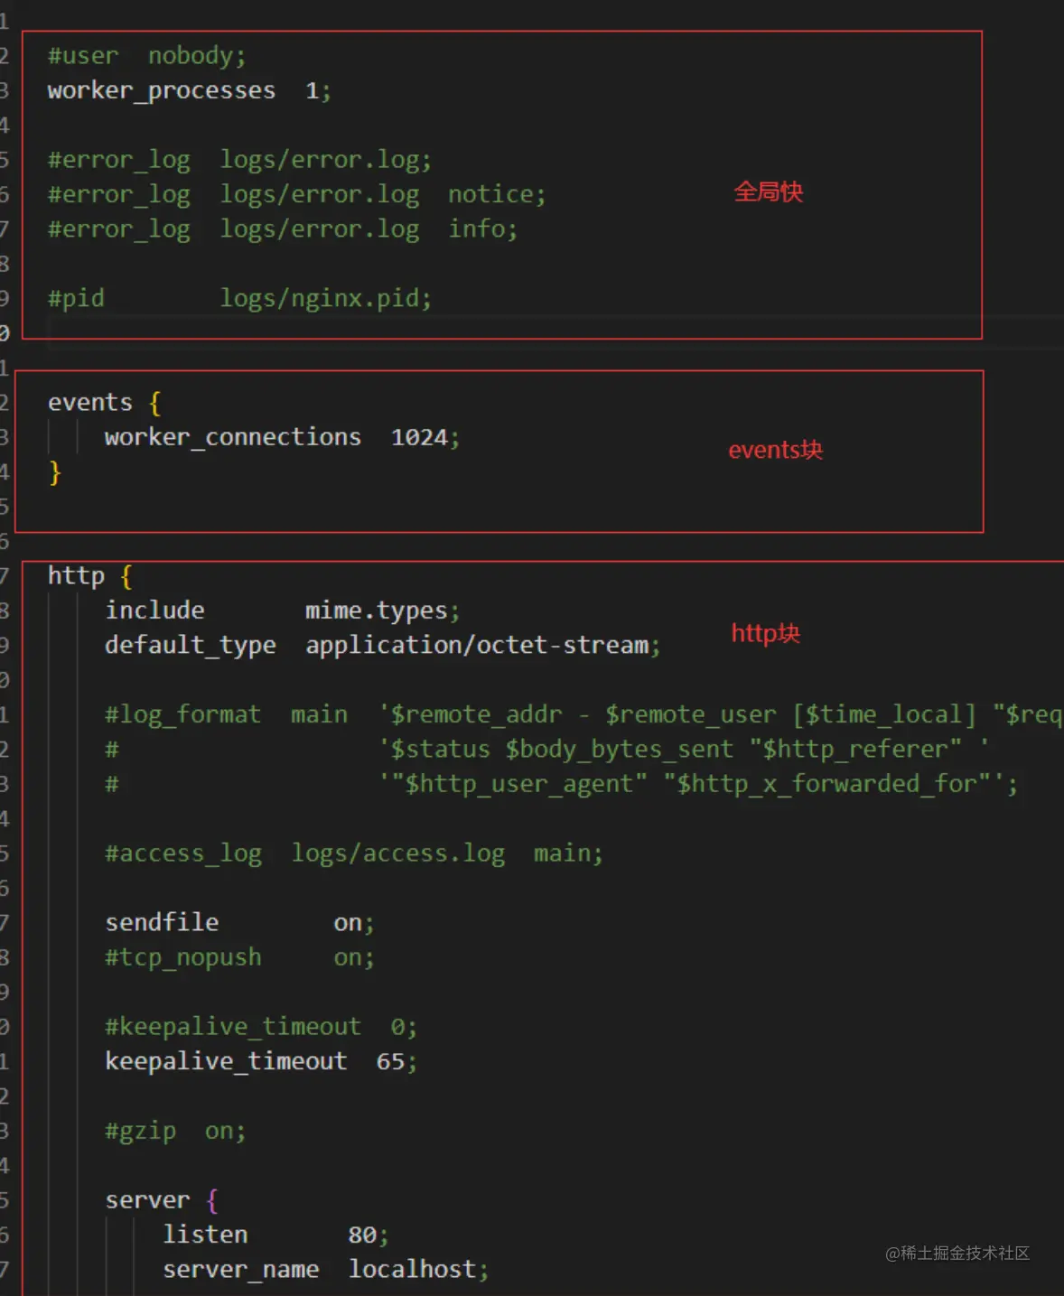1064x1296 pixels.
Task: Click the '#gzip' commented directive
Action: tap(140, 1131)
